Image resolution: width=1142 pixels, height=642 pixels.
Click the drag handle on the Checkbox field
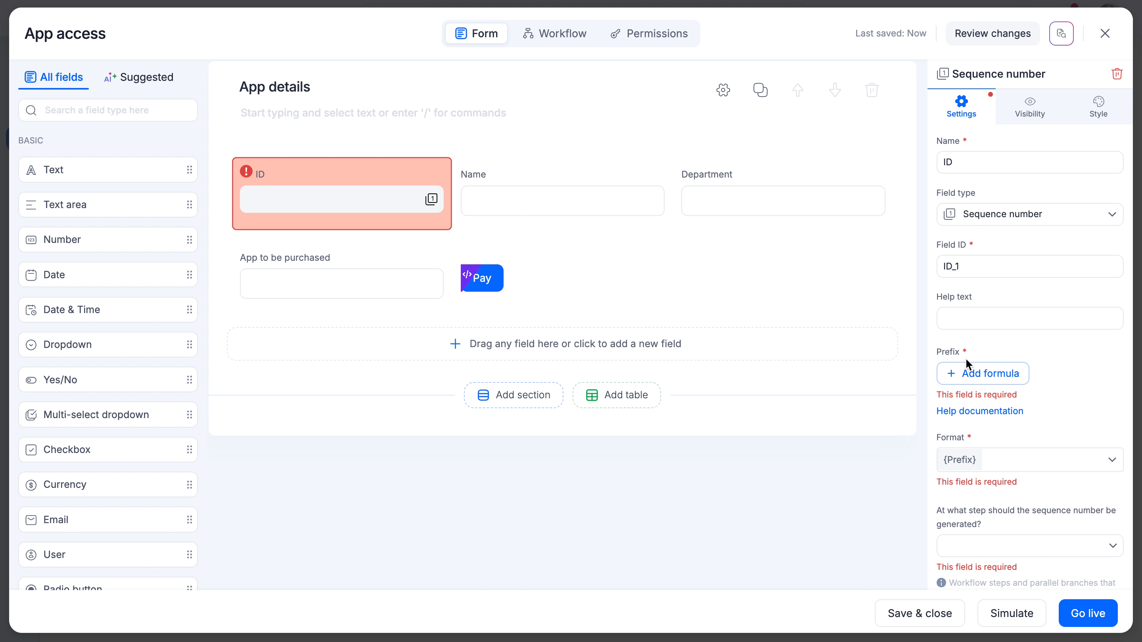coord(189,450)
